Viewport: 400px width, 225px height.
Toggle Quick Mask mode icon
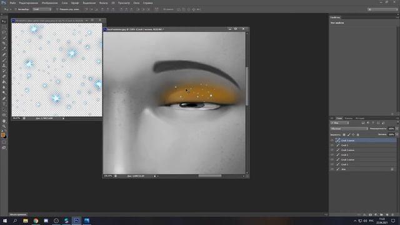[4, 142]
